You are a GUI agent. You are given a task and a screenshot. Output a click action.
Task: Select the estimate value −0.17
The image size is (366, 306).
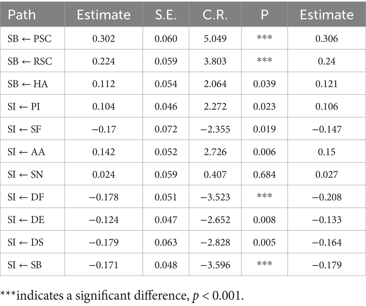tap(104, 129)
